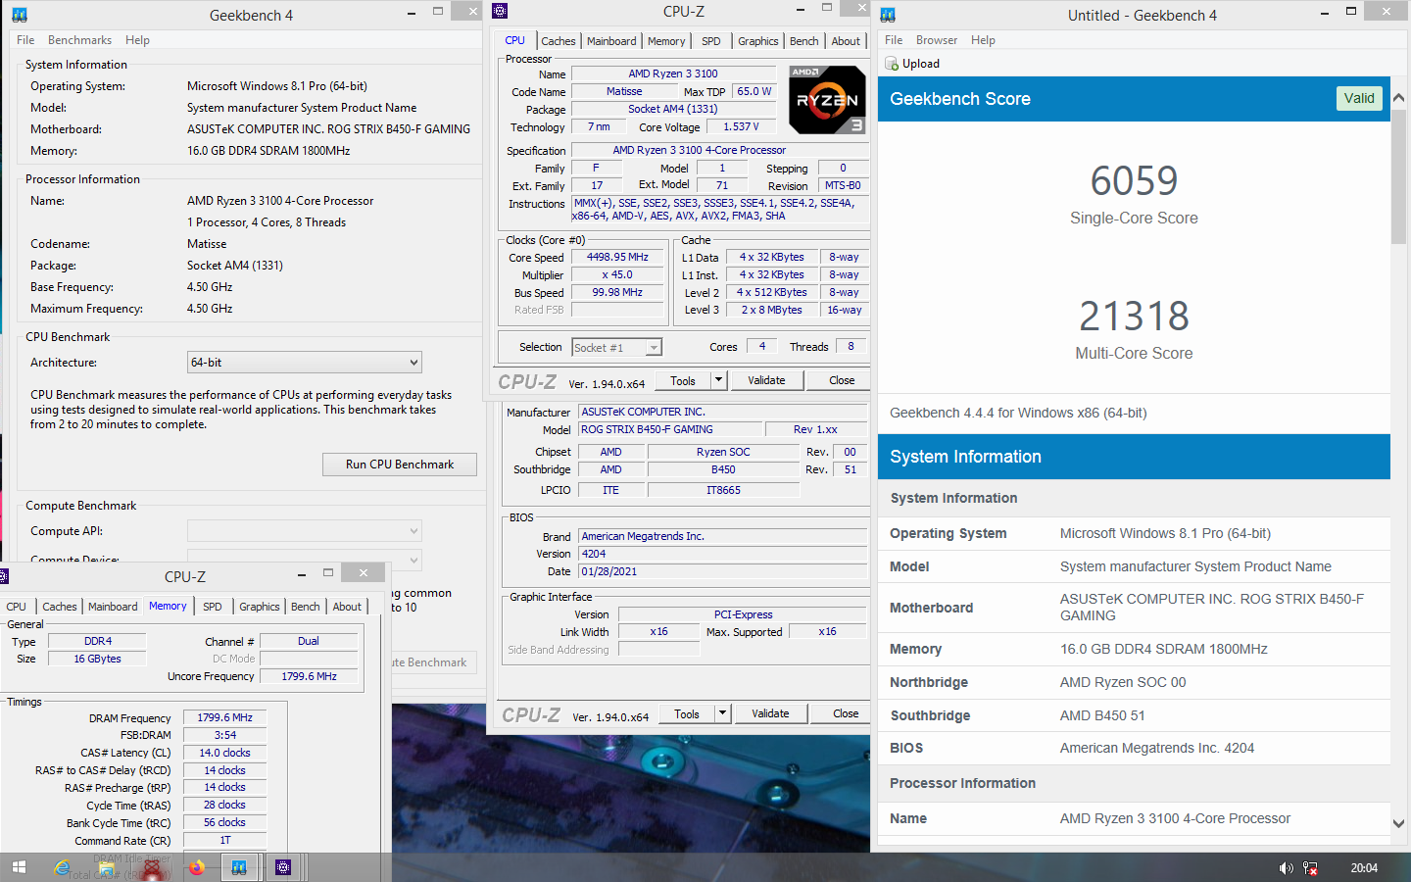Click CPU-Z title bar icon in top CPU window

pos(500,11)
